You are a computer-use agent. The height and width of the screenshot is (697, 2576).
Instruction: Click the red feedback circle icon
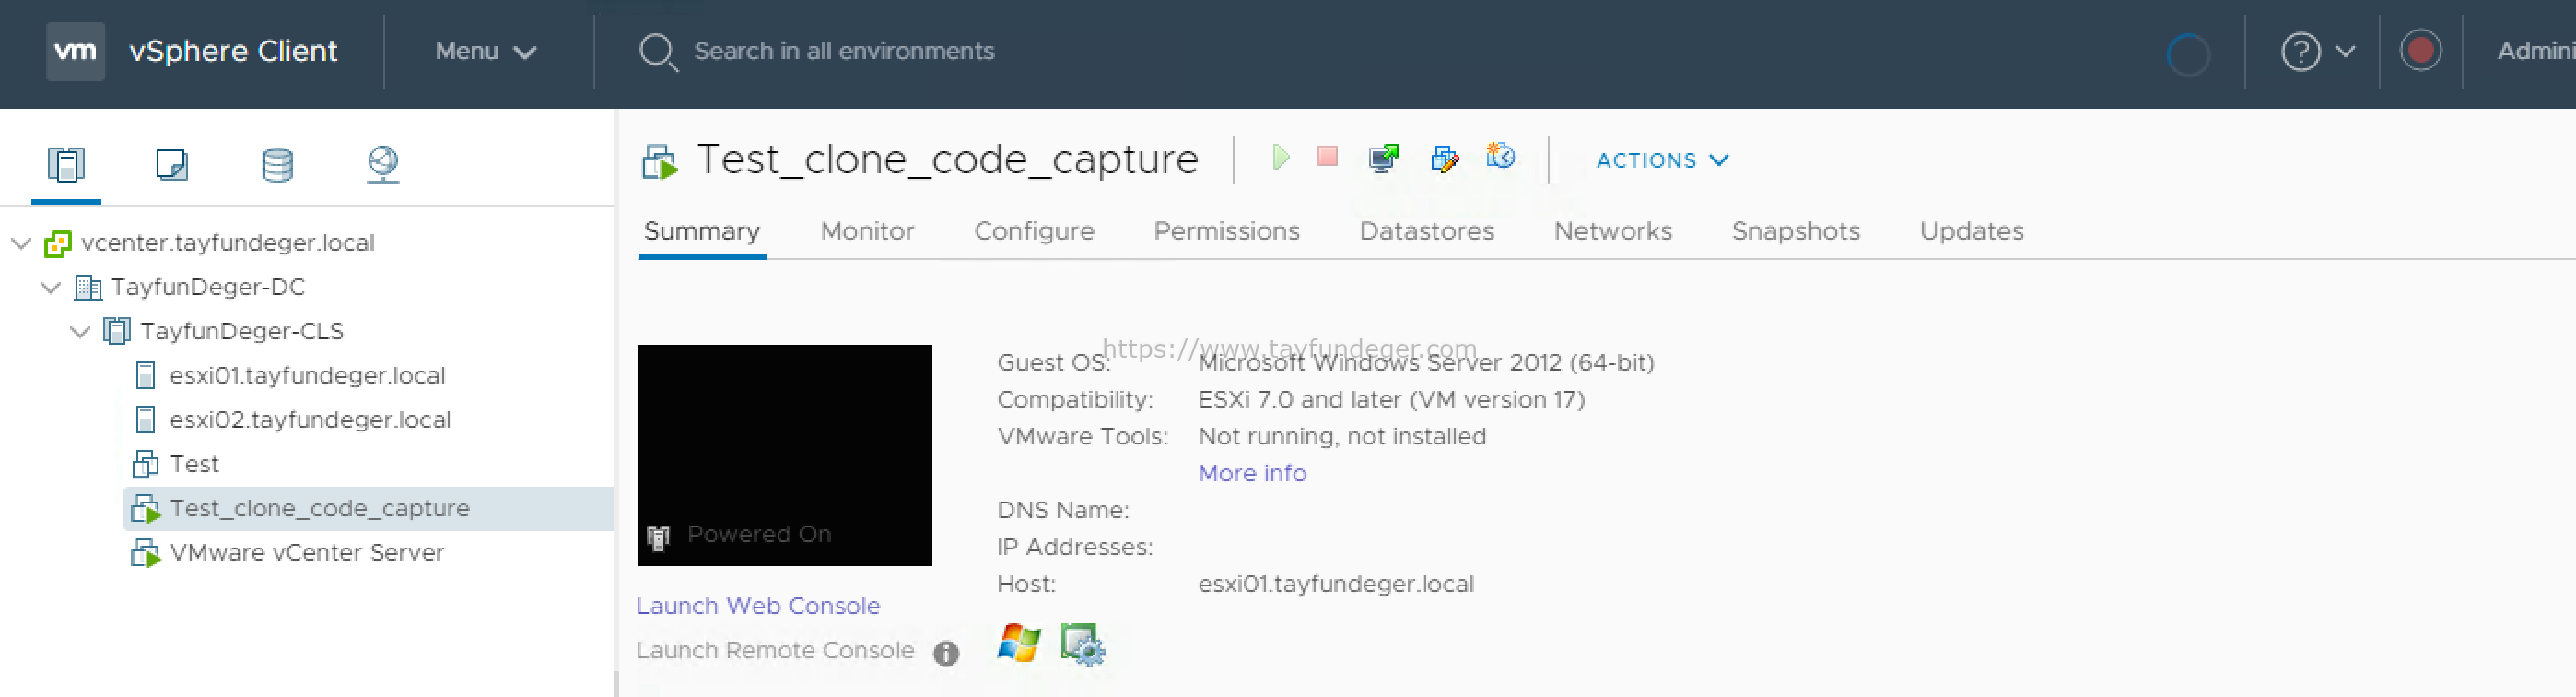[x=2420, y=50]
